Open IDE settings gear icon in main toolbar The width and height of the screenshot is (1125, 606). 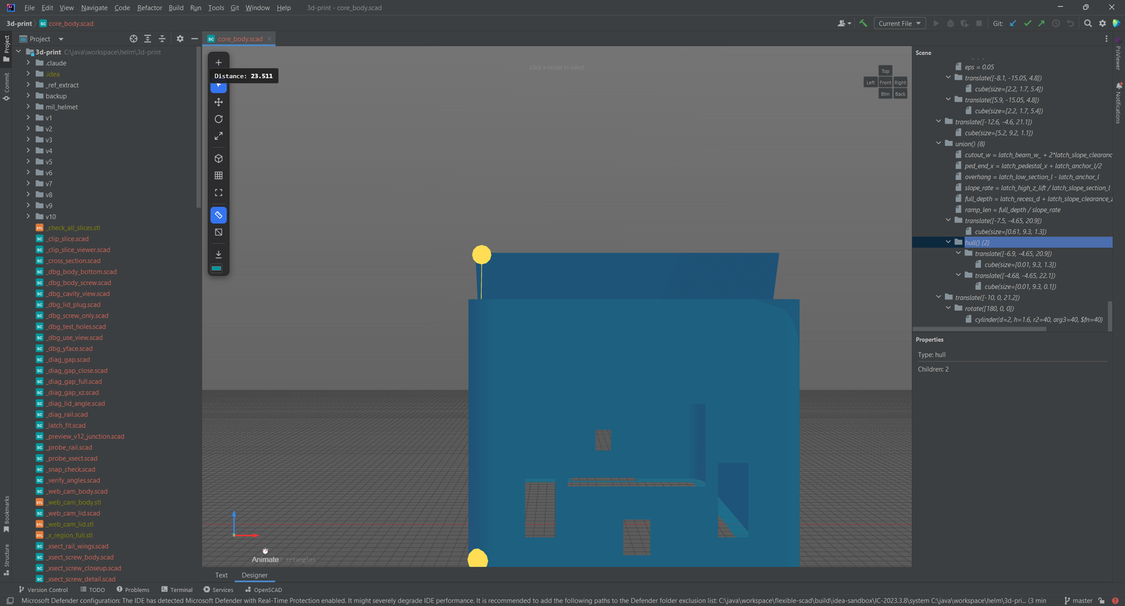pyautogui.click(x=1102, y=23)
